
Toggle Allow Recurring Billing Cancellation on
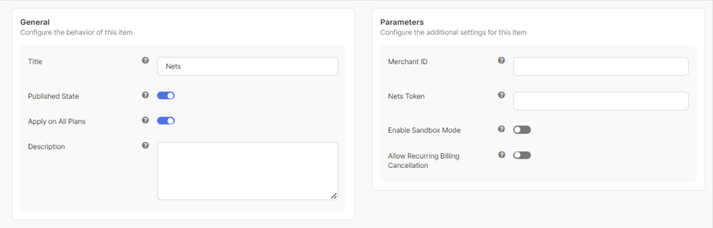(x=522, y=155)
